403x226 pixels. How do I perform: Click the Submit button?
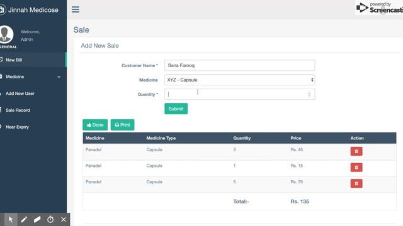176,109
